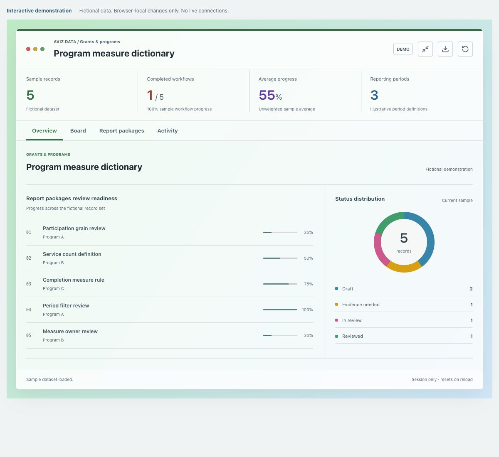Click the Interactive demonstration label

click(39, 11)
